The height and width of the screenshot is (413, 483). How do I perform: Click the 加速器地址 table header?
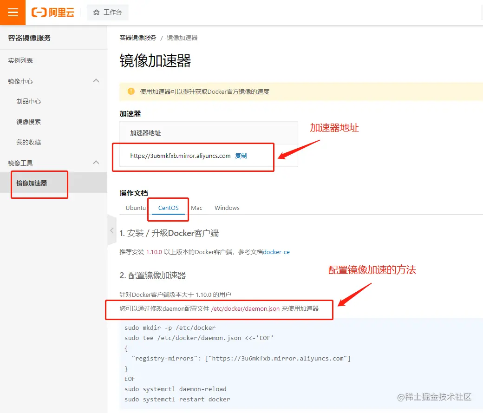pyautogui.click(x=145, y=133)
